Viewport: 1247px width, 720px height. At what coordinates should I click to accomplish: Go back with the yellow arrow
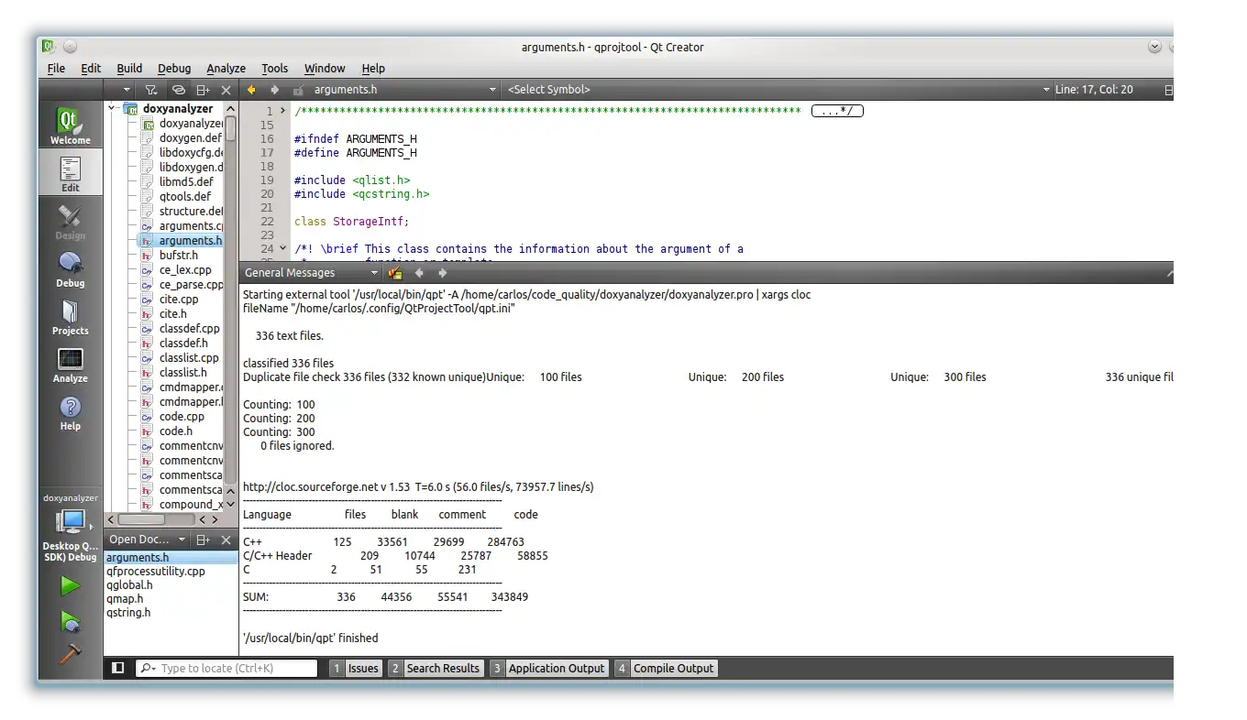251,90
